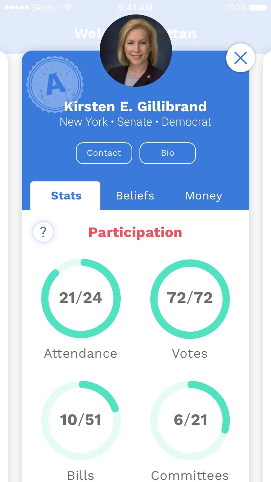Image resolution: width=271 pixels, height=482 pixels.
Task: Tap the New York Senate Democrat subtitle
Action: 135,122
